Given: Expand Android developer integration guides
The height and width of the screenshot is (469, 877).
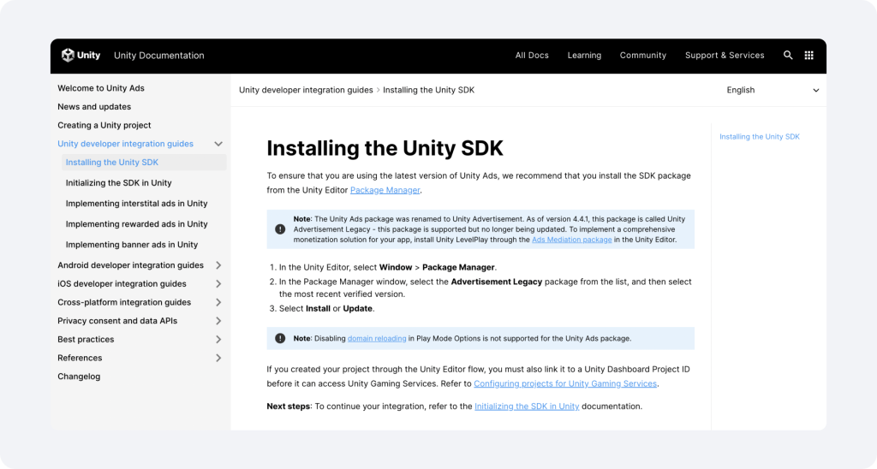Looking at the screenshot, I should coord(218,265).
